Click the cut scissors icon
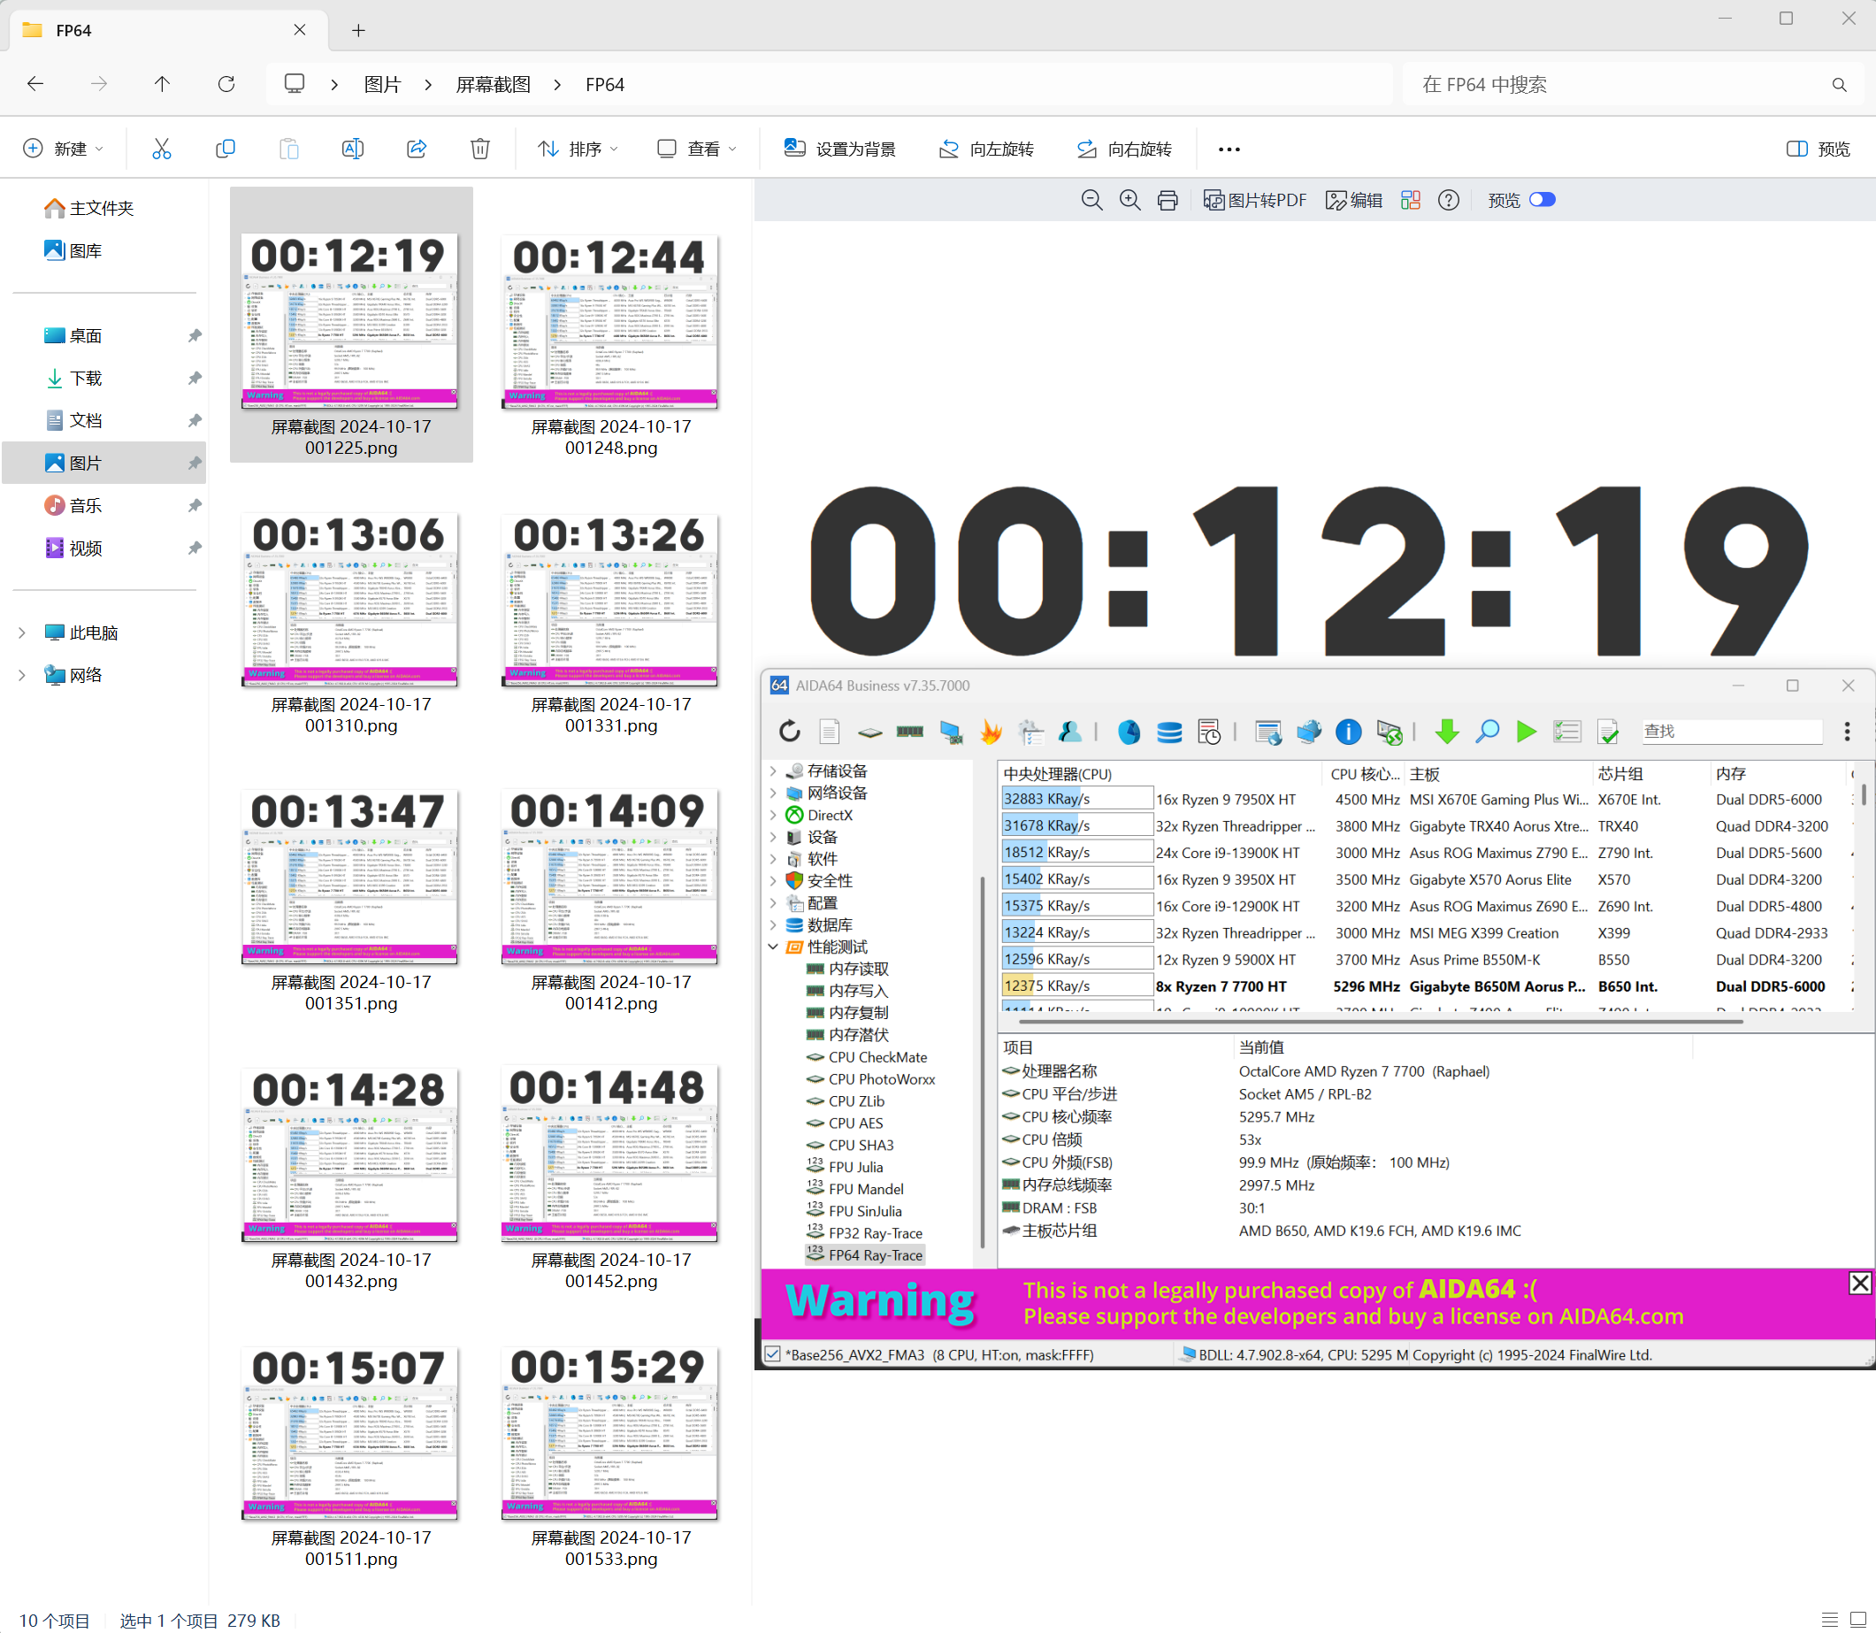Viewport: 1876px width, 1633px height. [x=161, y=149]
